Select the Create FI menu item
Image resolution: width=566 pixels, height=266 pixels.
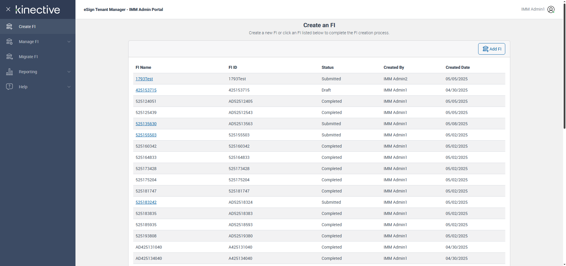(x=27, y=27)
